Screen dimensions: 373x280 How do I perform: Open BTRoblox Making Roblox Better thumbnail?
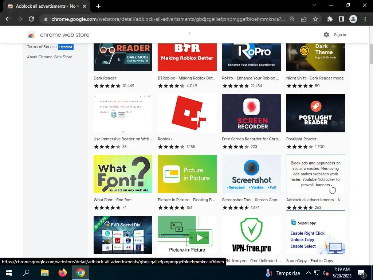187,57
